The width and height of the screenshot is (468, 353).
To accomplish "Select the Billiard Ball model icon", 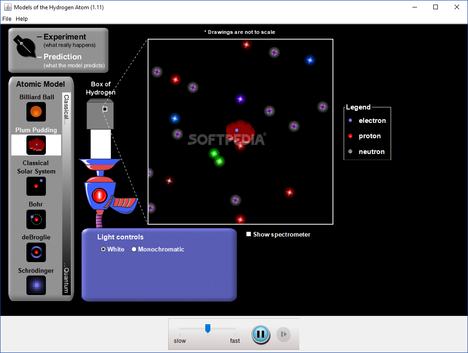I will (36, 112).
